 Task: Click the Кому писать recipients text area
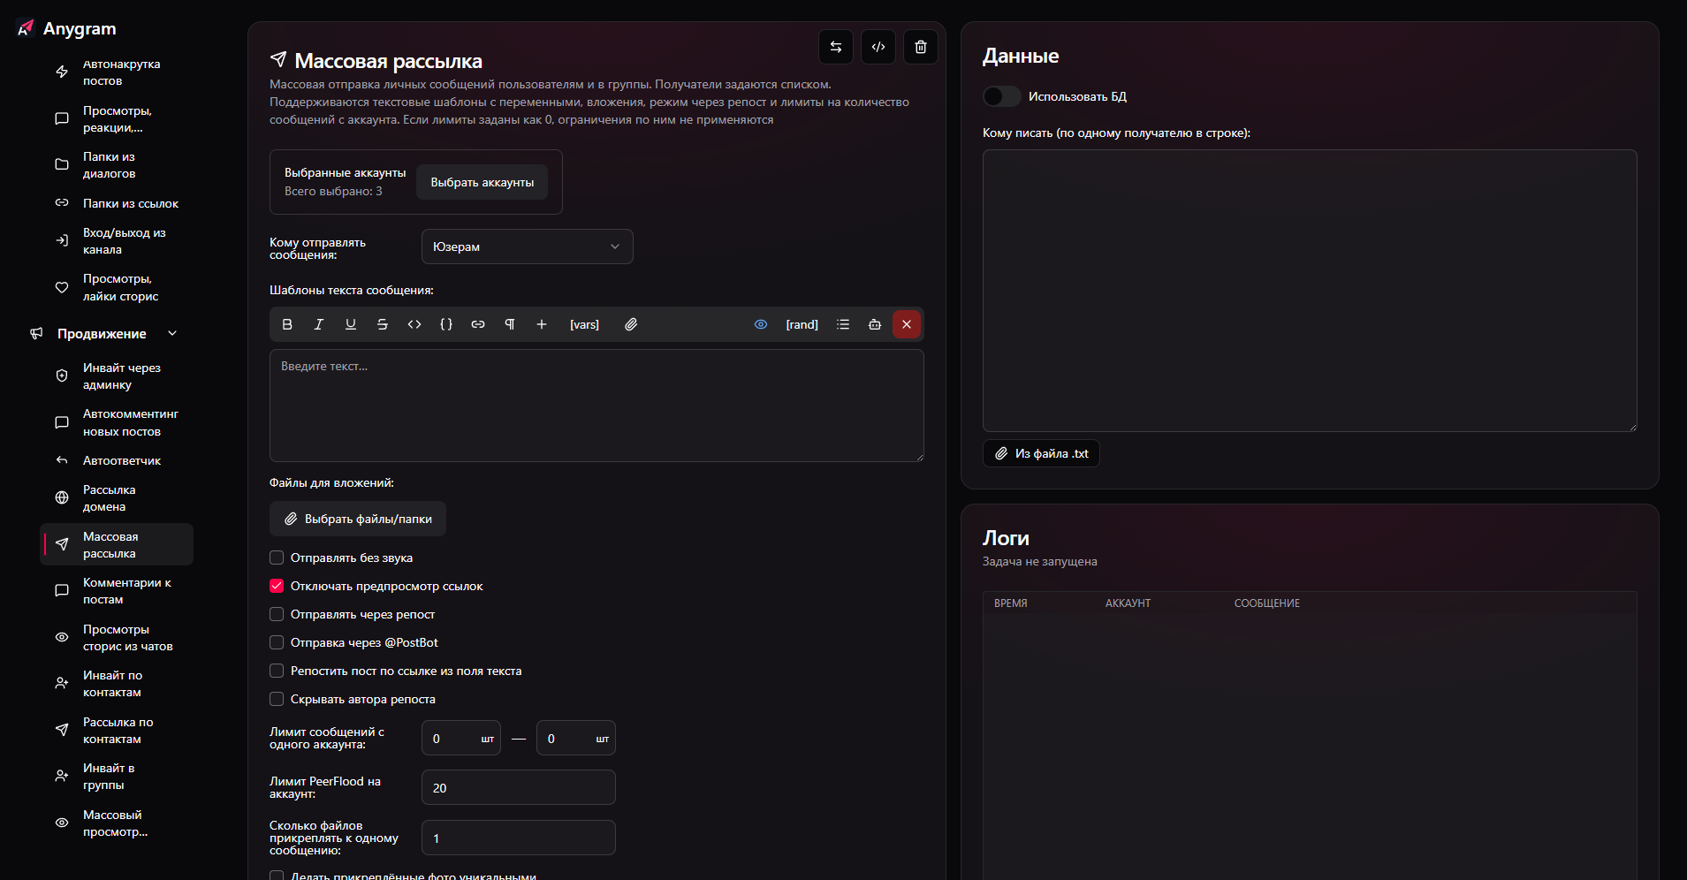[x=1310, y=291]
